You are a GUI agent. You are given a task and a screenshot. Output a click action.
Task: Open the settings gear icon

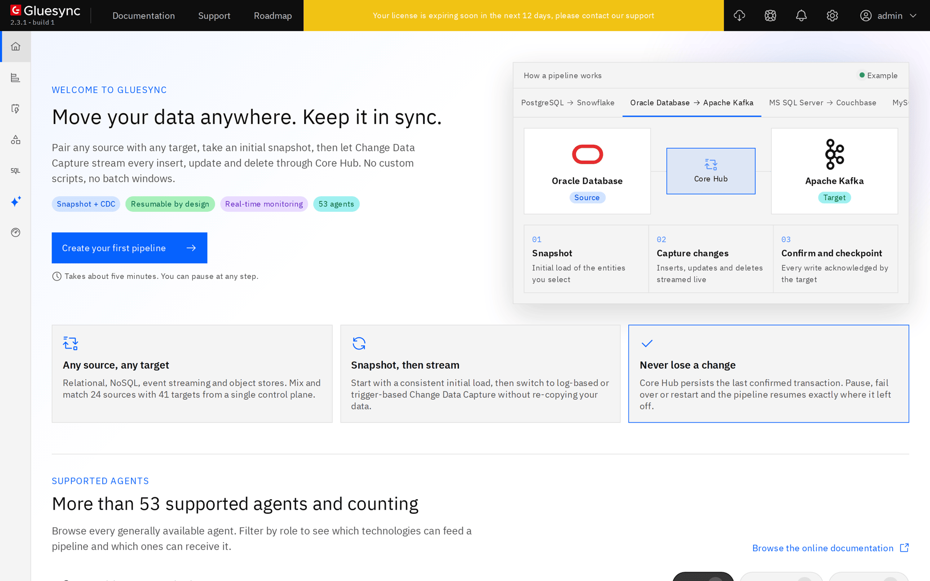[x=832, y=15]
